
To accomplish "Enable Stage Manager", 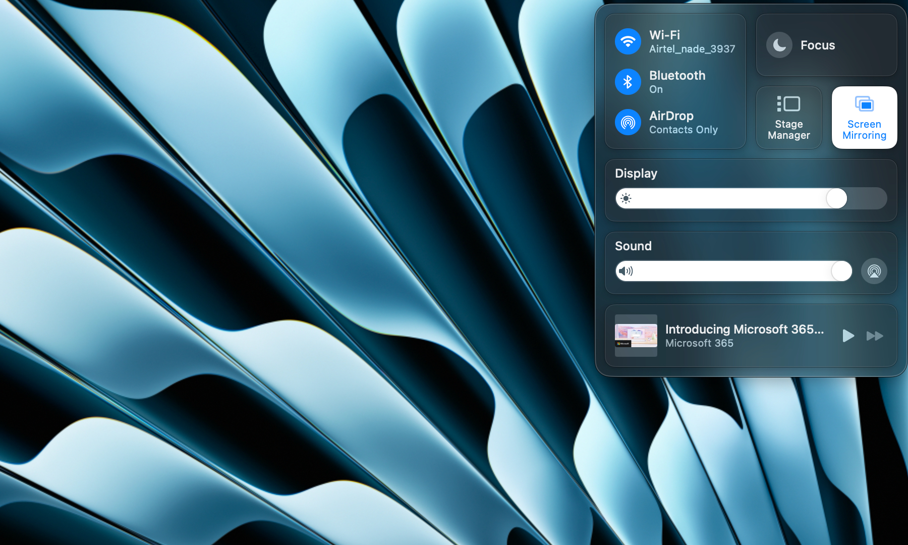I will 788,118.
